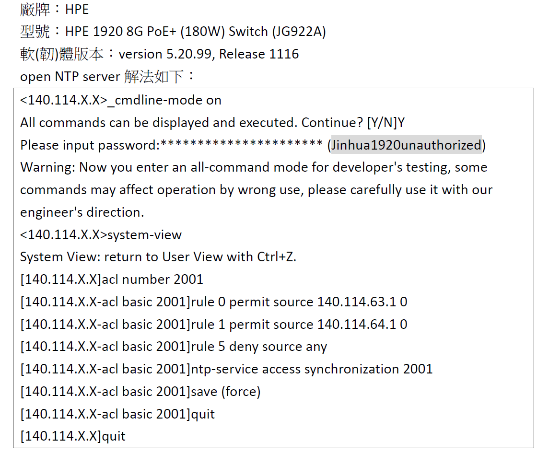Click the last "quit" command at the bottom
Screen dimensions: 549x454
114,436
